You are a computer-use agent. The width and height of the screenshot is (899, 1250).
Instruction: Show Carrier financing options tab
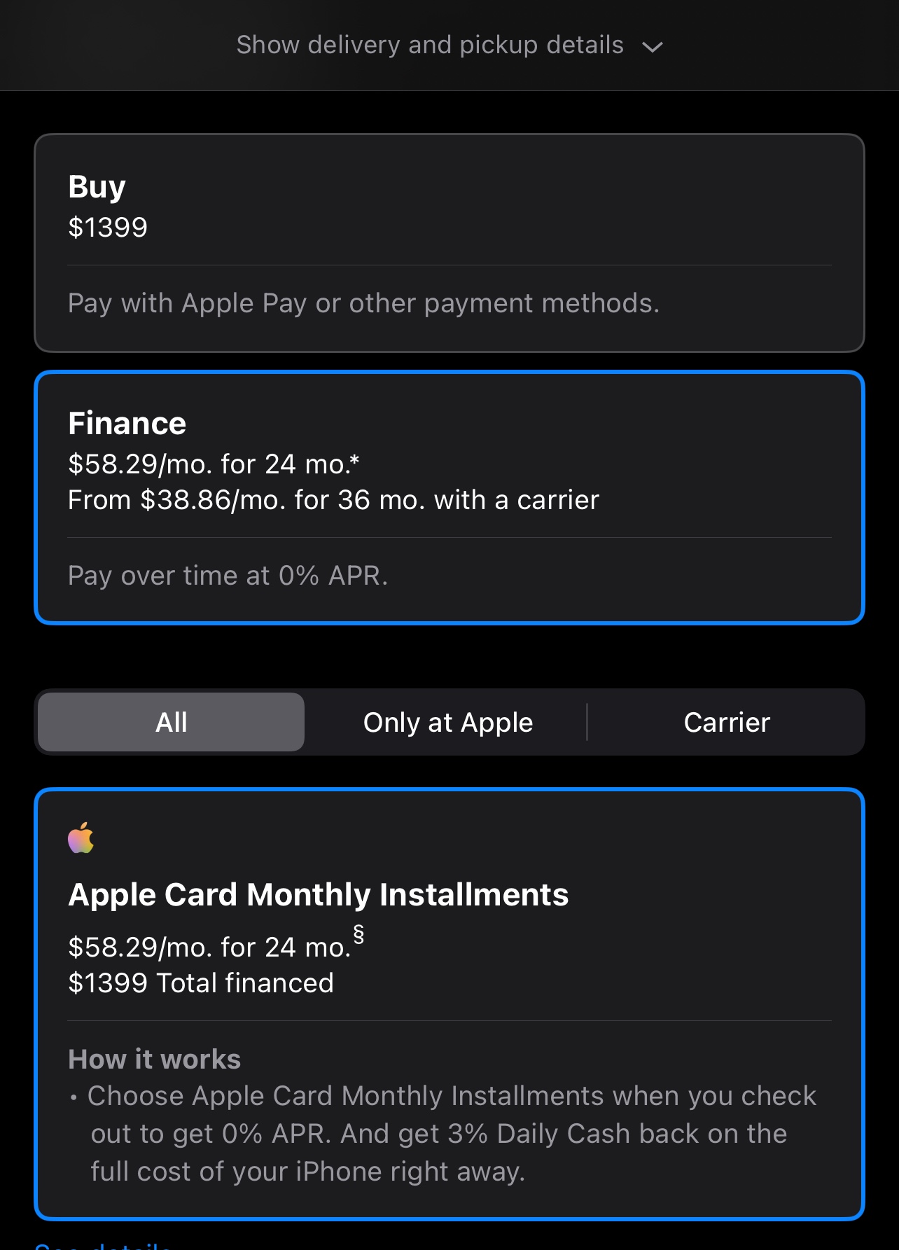726,722
